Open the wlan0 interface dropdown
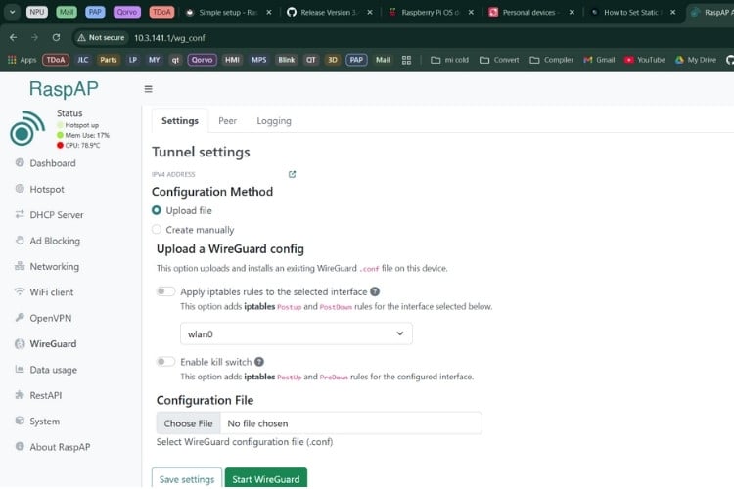The width and height of the screenshot is (734, 489). pyautogui.click(x=296, y=333)
